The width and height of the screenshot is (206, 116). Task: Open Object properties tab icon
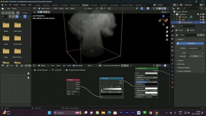pyautogui.click(x=173, y=60)
